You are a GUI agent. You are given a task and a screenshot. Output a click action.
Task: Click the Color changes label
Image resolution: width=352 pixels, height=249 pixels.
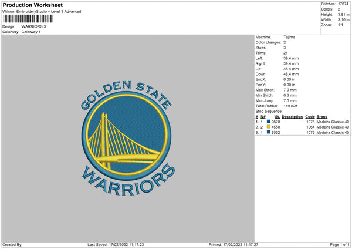268,42
